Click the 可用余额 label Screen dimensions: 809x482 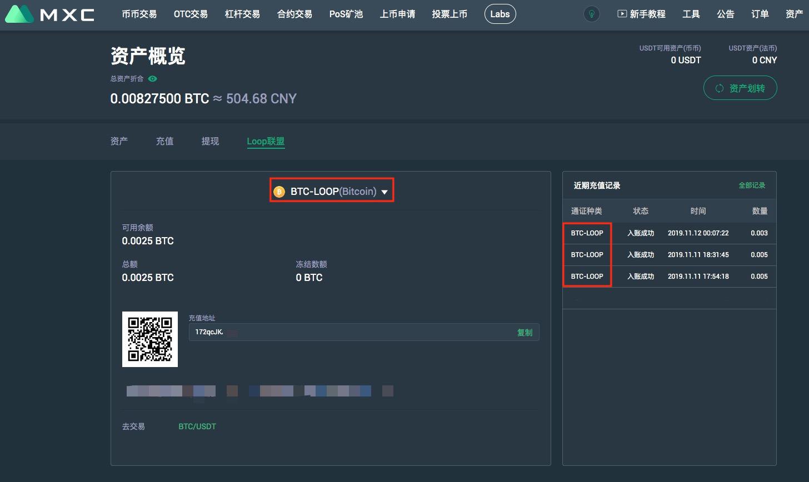click(x=137, y=228)
